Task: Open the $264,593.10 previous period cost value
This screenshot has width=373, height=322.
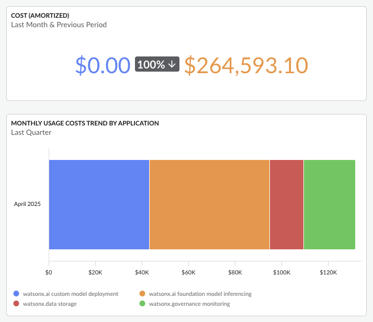Action: pyautogui.click(x=246, y=65)
